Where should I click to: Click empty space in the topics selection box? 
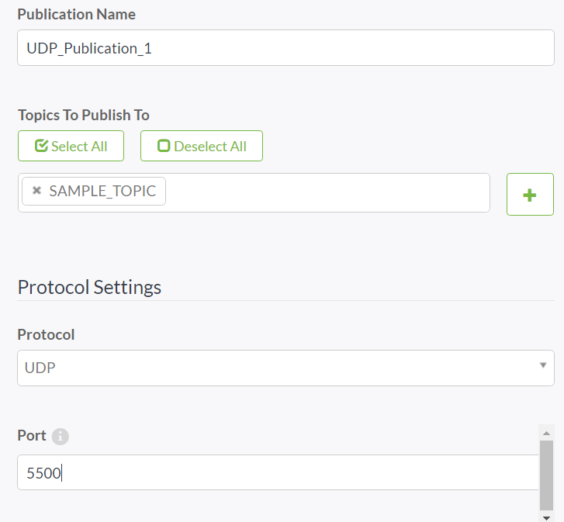[x=326, y=192]
